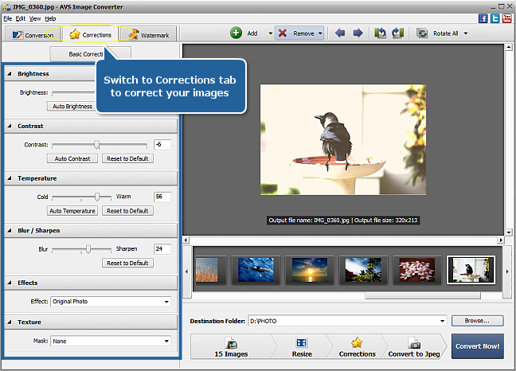Screen dimensions: 516x371
Task: Rotate image clockwise
Action: (398, 33)
